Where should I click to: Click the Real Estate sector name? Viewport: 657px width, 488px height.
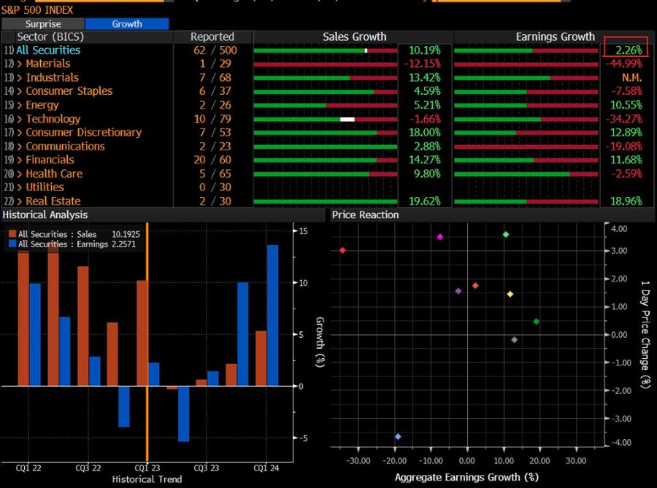[53, 201]
